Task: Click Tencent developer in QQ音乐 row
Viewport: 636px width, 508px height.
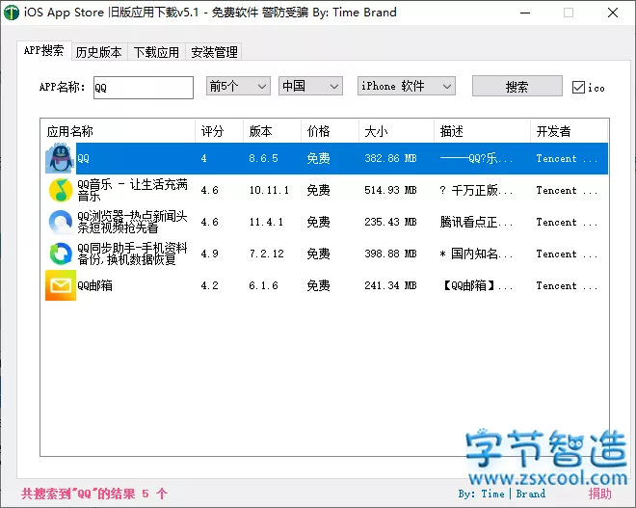Action: pos(567,190)
